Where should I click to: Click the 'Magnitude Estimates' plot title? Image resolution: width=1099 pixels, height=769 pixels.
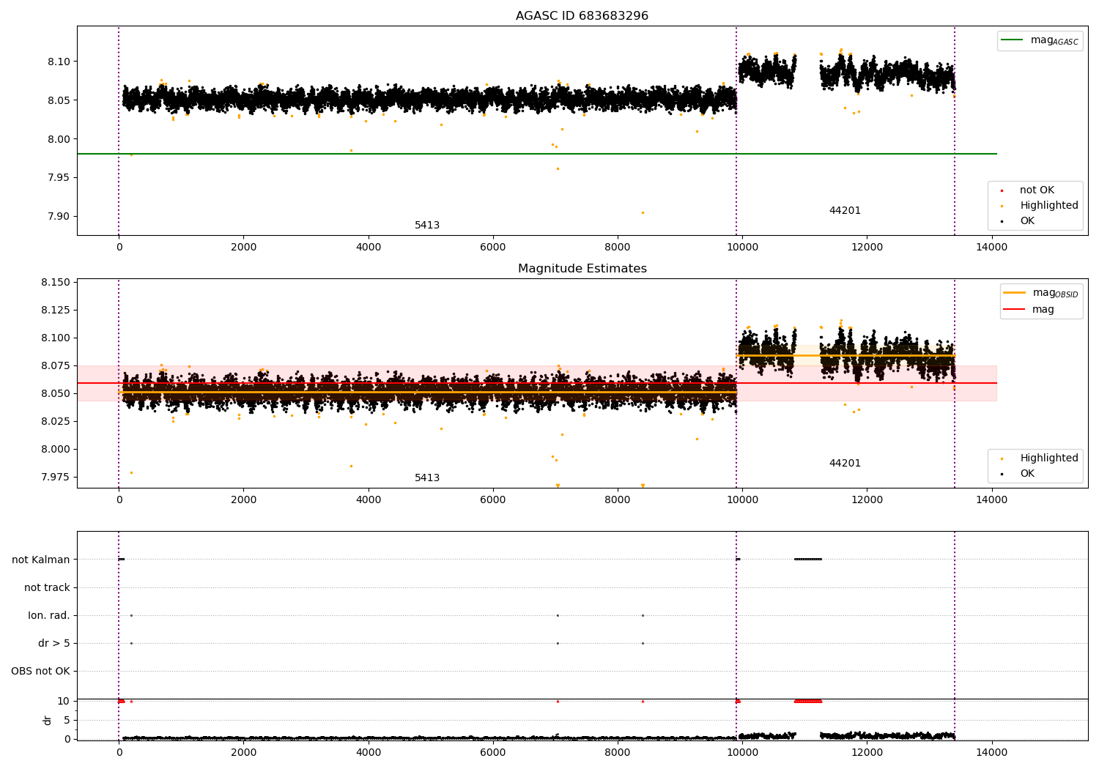click(582, 269)
